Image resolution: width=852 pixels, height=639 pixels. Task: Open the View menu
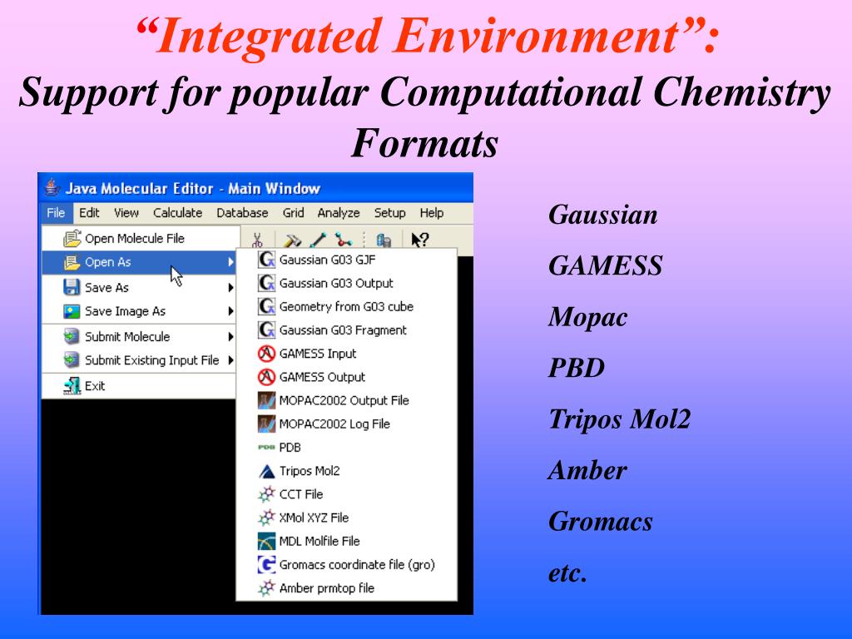(x=126, y=213)
